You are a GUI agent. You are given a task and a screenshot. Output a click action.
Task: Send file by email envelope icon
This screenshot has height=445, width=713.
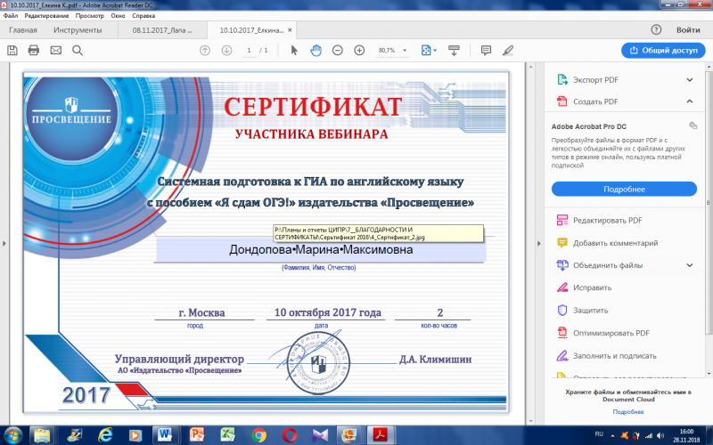(55, 51)
